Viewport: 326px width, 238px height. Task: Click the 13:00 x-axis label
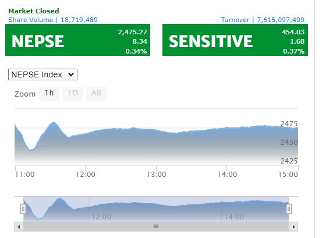pyautogui.click(x=157, y=175)
